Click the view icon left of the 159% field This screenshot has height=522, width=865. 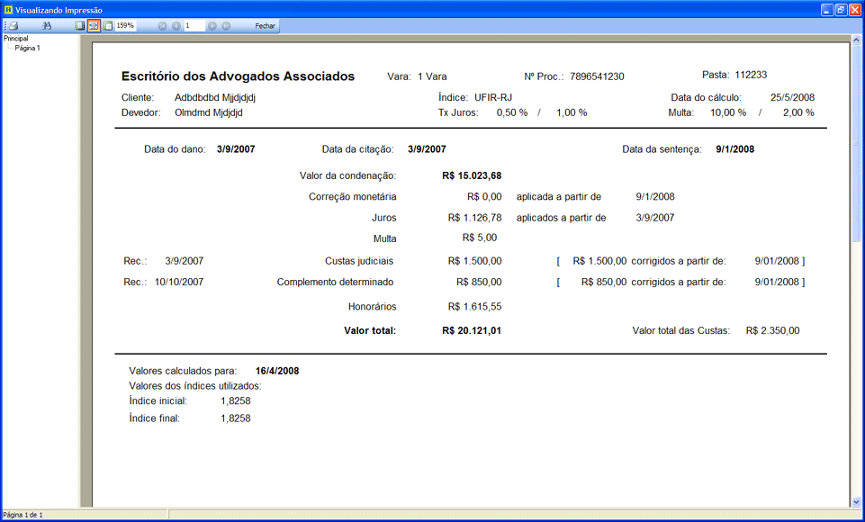pos(108,26)
